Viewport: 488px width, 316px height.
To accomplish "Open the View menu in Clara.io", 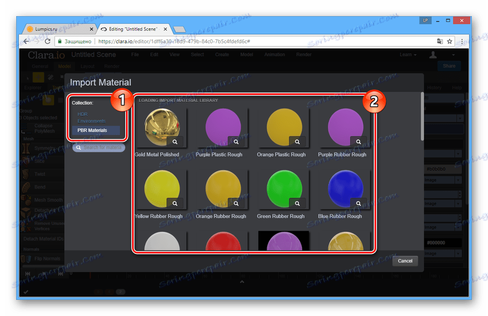I will pyautogui.click(x=174, y=55).
